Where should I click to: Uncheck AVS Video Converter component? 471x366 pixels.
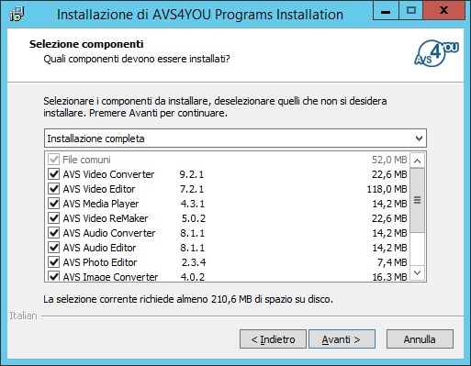(x=54, y=174)
